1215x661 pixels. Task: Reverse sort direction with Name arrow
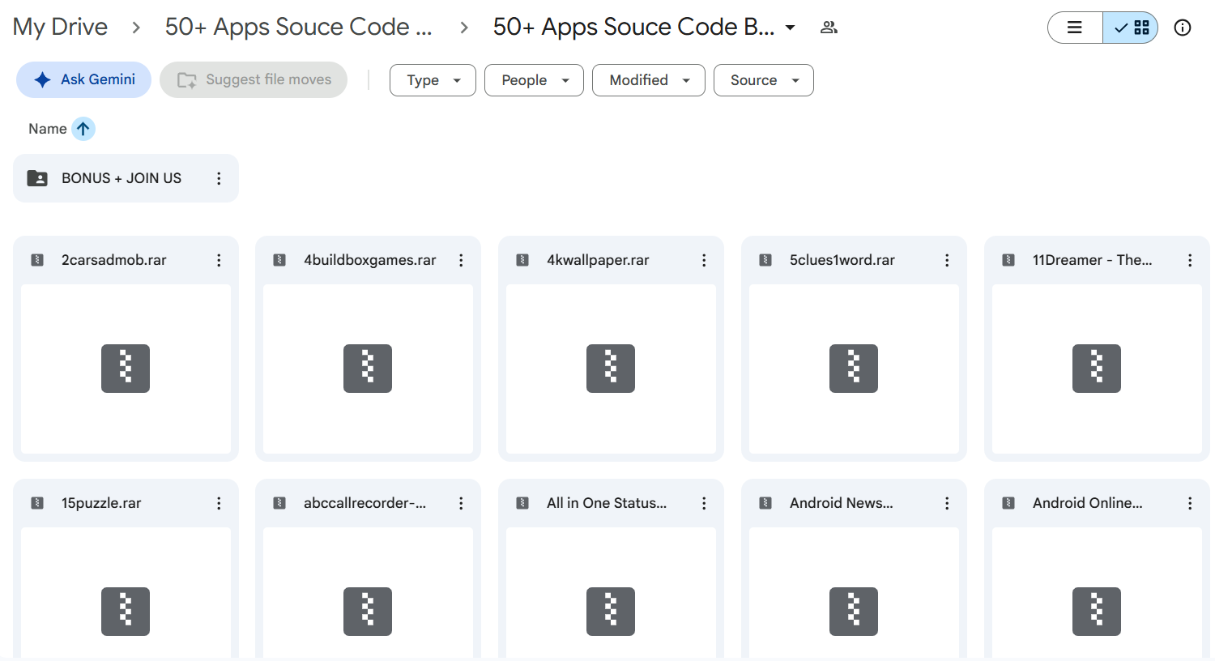click(x=83, y=129)
